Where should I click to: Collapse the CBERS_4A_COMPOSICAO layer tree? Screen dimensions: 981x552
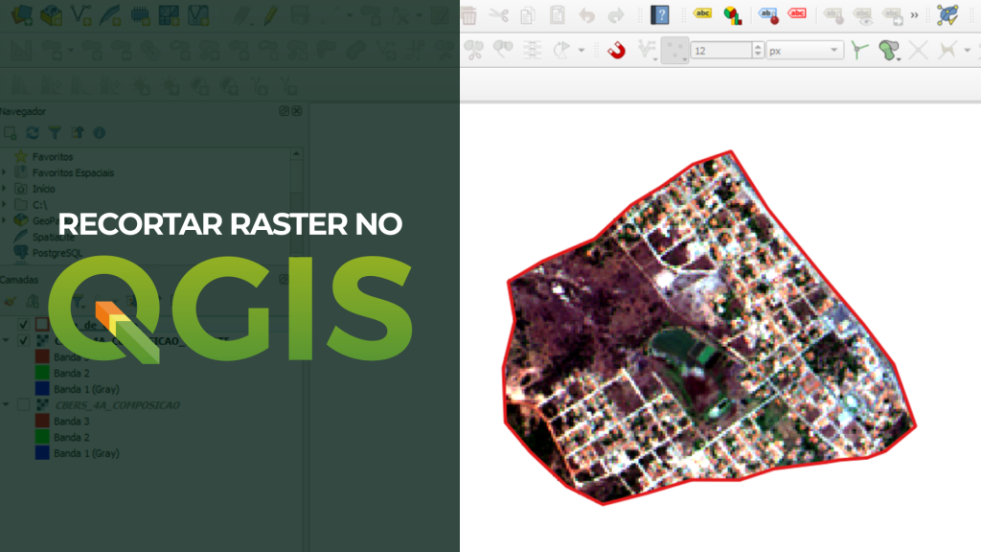click(6, 405)
